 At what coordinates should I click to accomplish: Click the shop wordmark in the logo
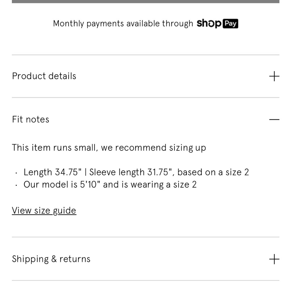coord(209,24)
